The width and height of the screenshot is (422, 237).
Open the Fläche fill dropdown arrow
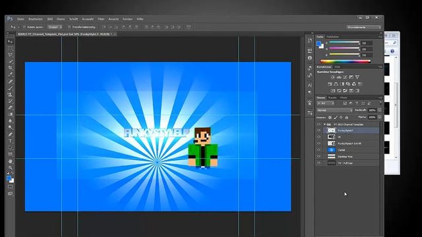[x=380, y=117]
